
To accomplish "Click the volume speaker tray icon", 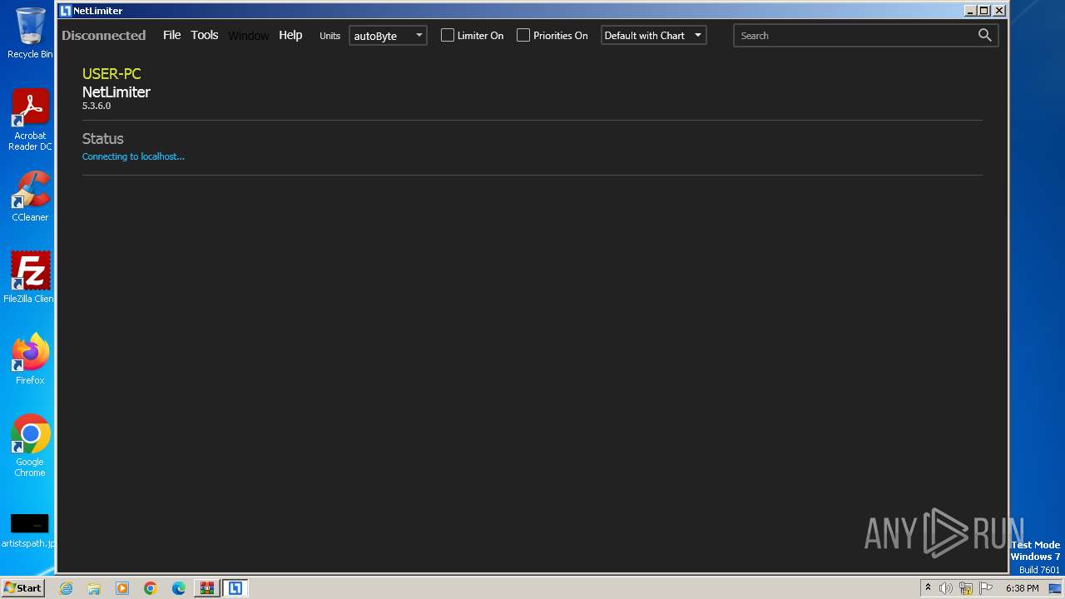I will pyautogui.click(x=946, y=588).
